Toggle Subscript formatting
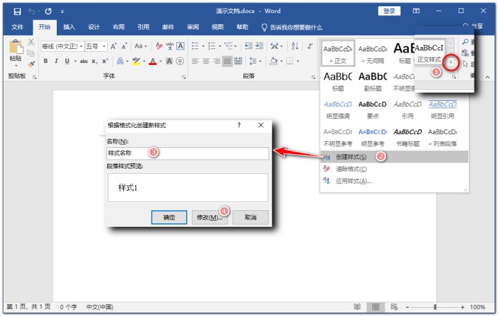 click(94, 61)
